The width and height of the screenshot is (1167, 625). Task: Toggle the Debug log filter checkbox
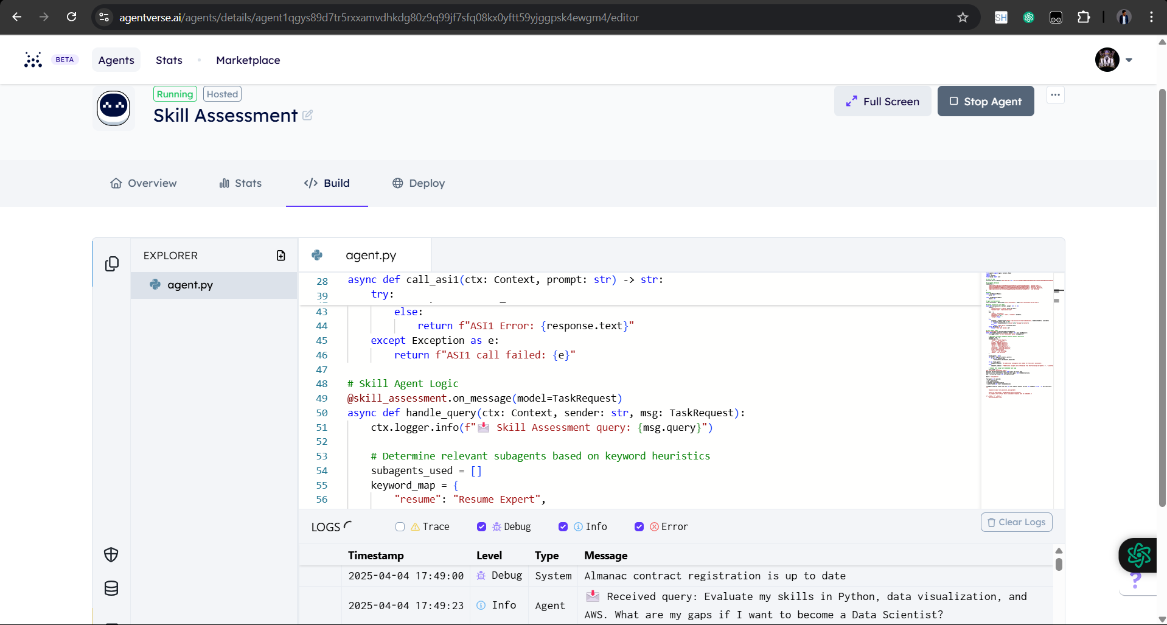[x=481, y=527]
